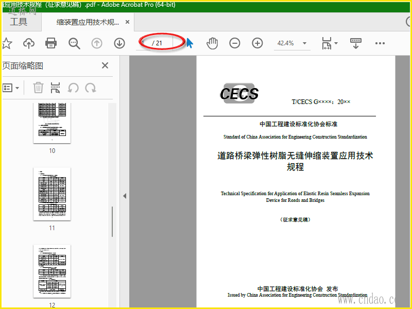The height and width of the screenshot is (309, 412).
Task: Click the text 中国工程建设标准化协会标准
Action: click(x=299, y=124)
